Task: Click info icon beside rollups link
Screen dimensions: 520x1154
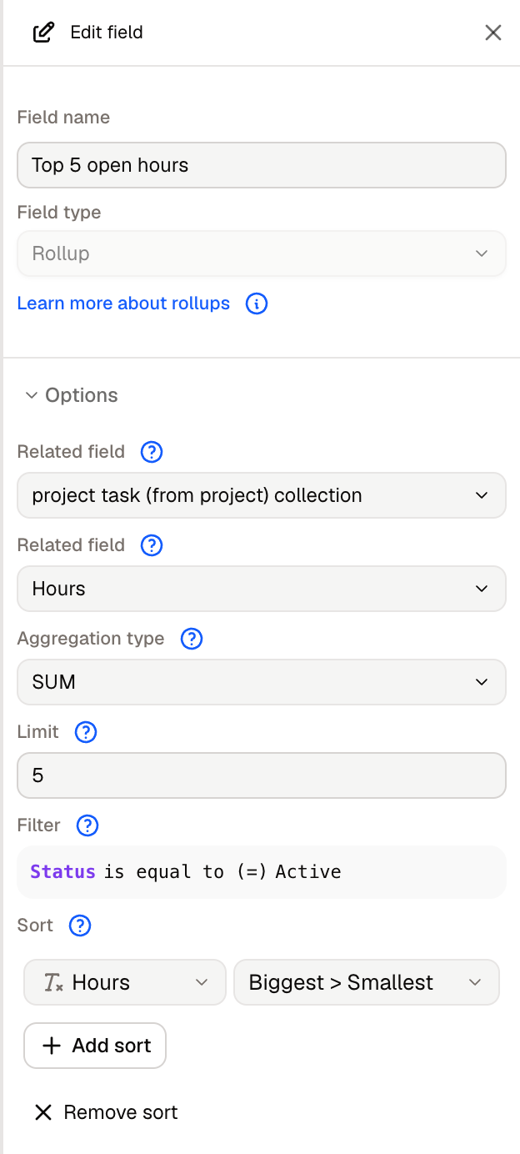Action: (x=257, y=304)
